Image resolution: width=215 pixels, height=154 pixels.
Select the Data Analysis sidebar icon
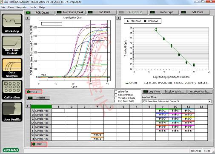coord(12,68)
